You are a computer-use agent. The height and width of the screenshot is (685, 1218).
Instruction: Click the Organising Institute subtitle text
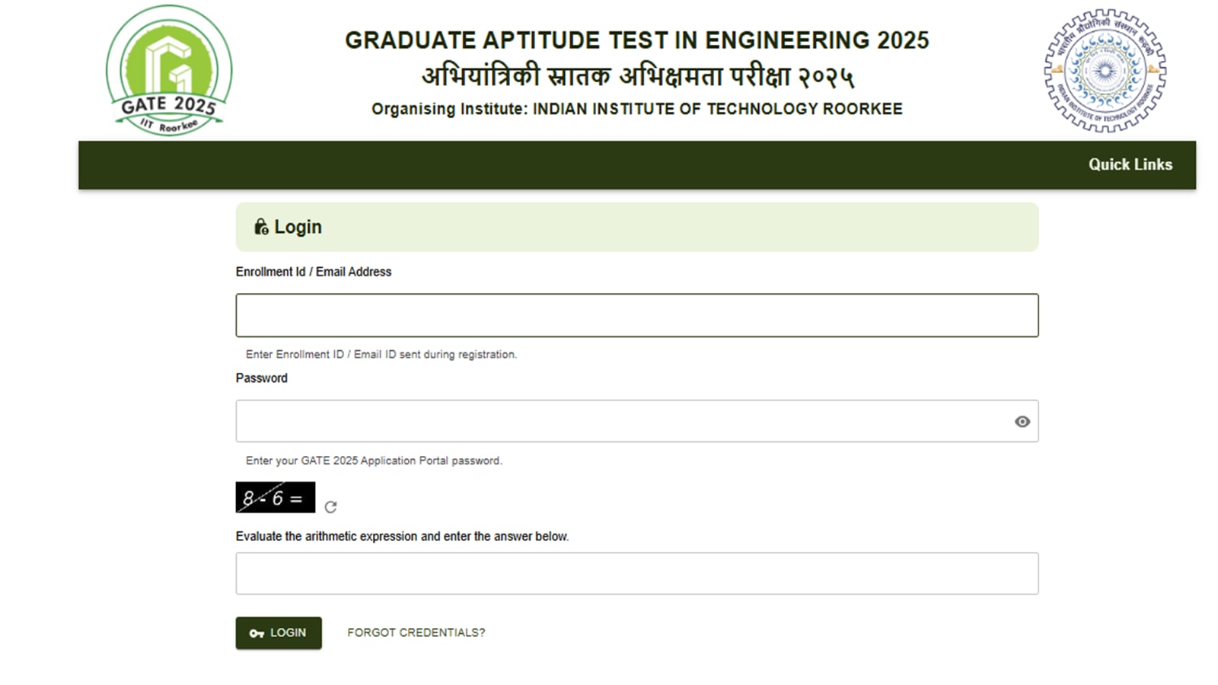(x=636, y=109)
